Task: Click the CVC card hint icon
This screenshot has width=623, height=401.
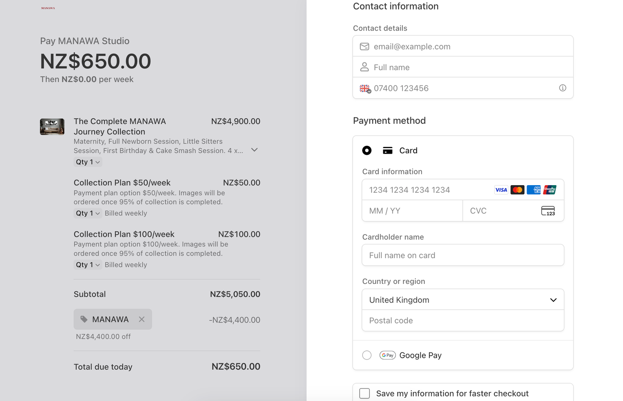Action: point(548,211)
